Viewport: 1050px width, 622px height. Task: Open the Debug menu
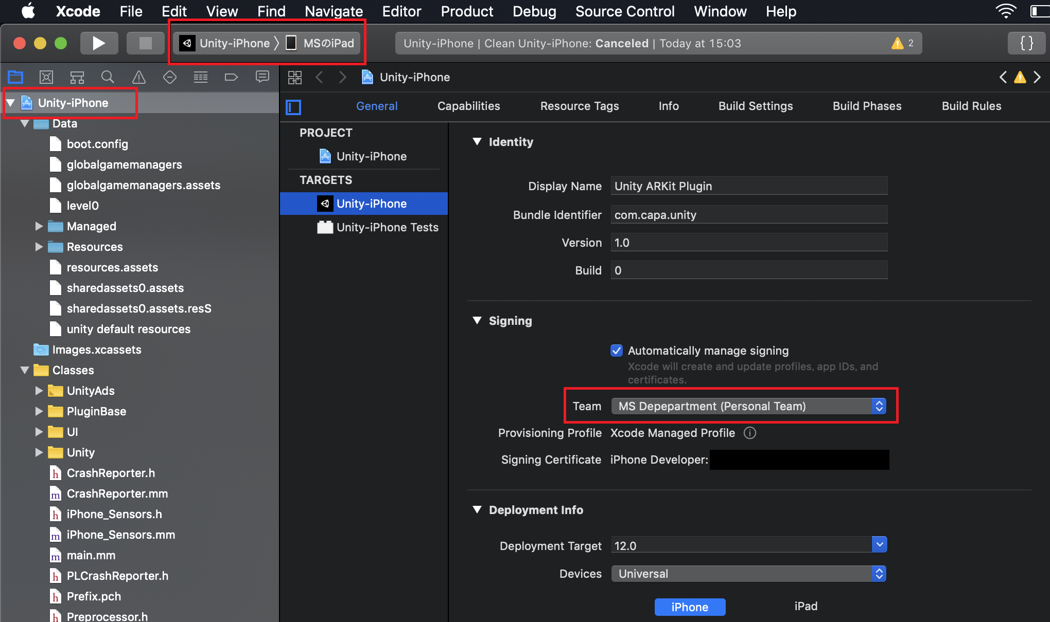click(534, 11)
